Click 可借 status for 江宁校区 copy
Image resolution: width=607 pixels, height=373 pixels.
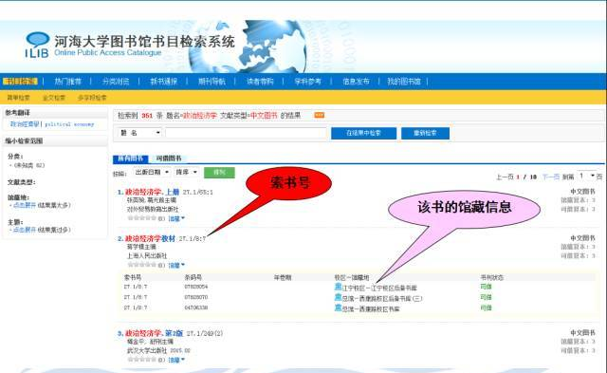[x=486, y=287]
